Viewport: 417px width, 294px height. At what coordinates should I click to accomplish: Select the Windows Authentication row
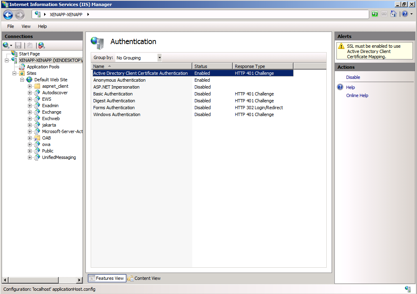[x=193, y=115]
